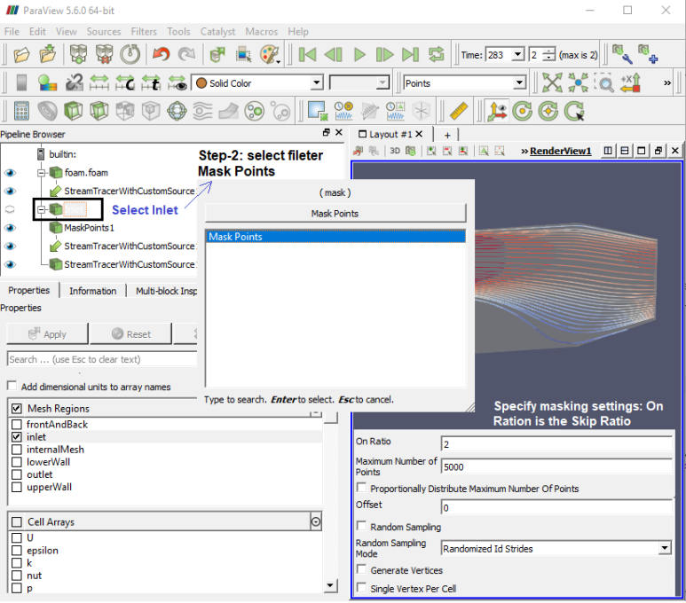
Task: Apply the Stream Tracer filter icon
Action: [202, 111]
